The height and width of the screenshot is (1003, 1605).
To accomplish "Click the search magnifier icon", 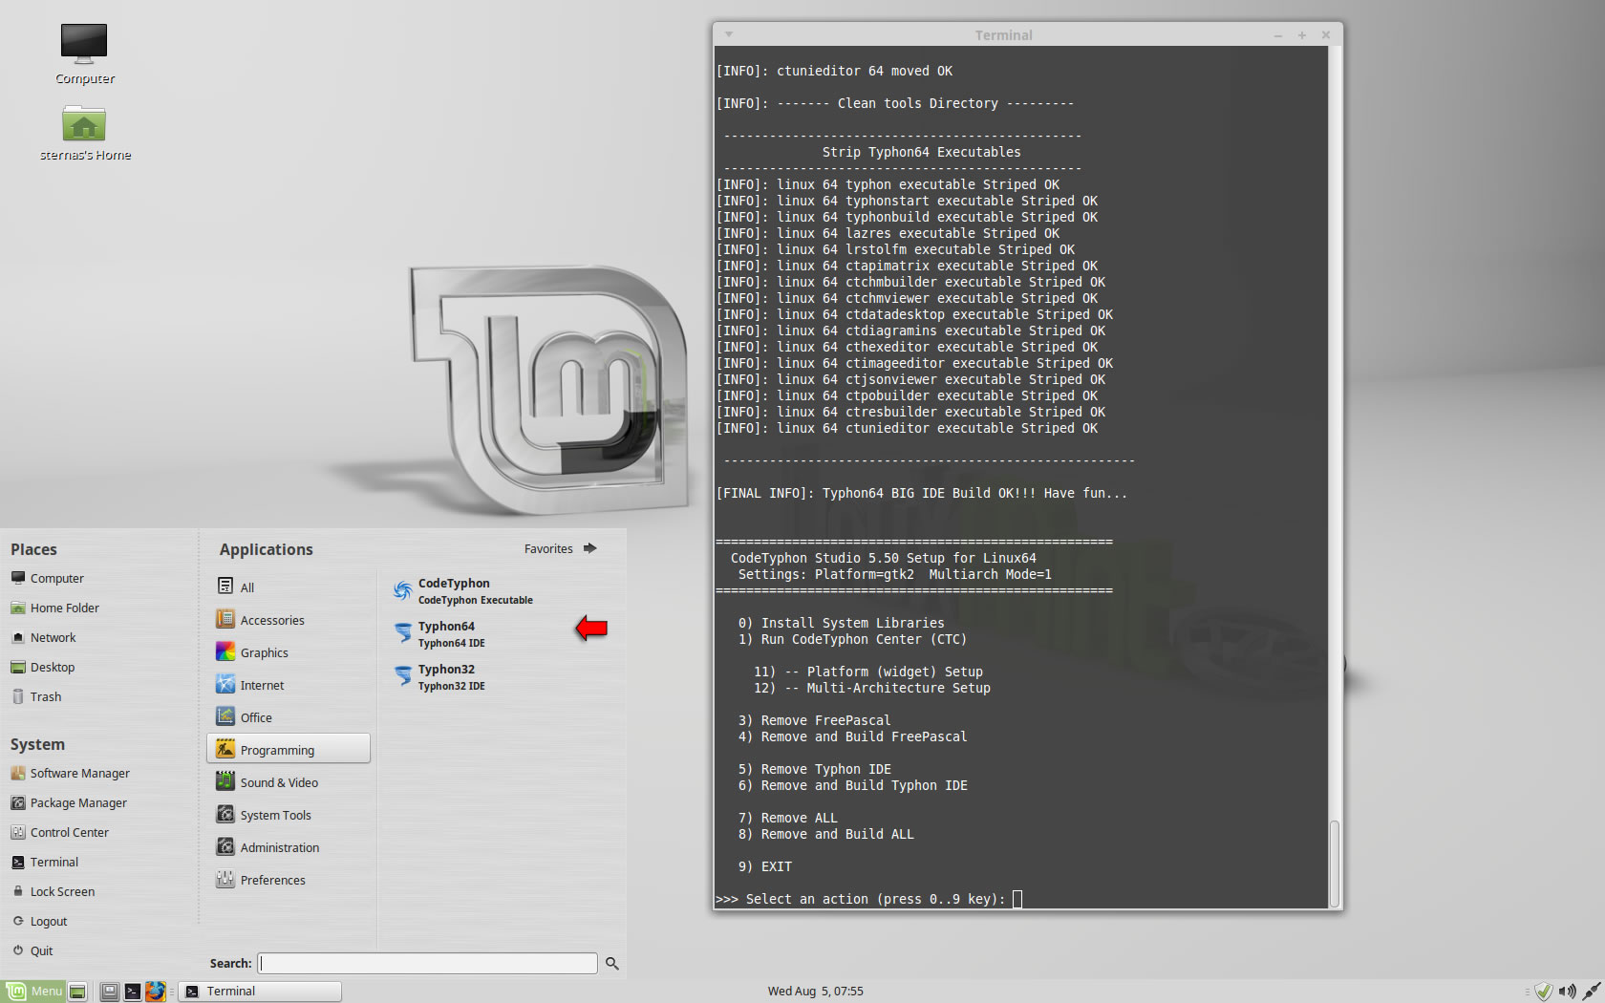I will tap(612, 964).
